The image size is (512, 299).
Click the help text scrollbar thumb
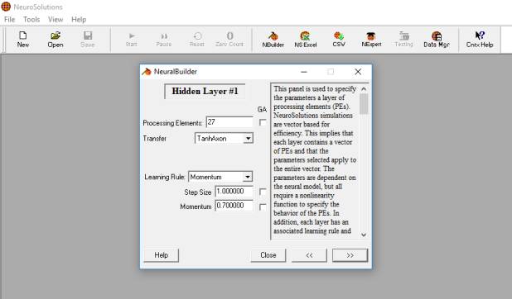[x=364, y=103]
